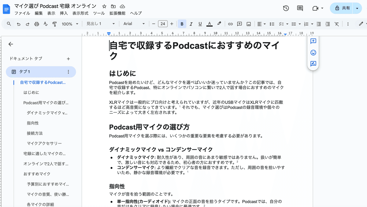Toggle italic formatting
Screen dimensions: 367x207
pos(191,24)
